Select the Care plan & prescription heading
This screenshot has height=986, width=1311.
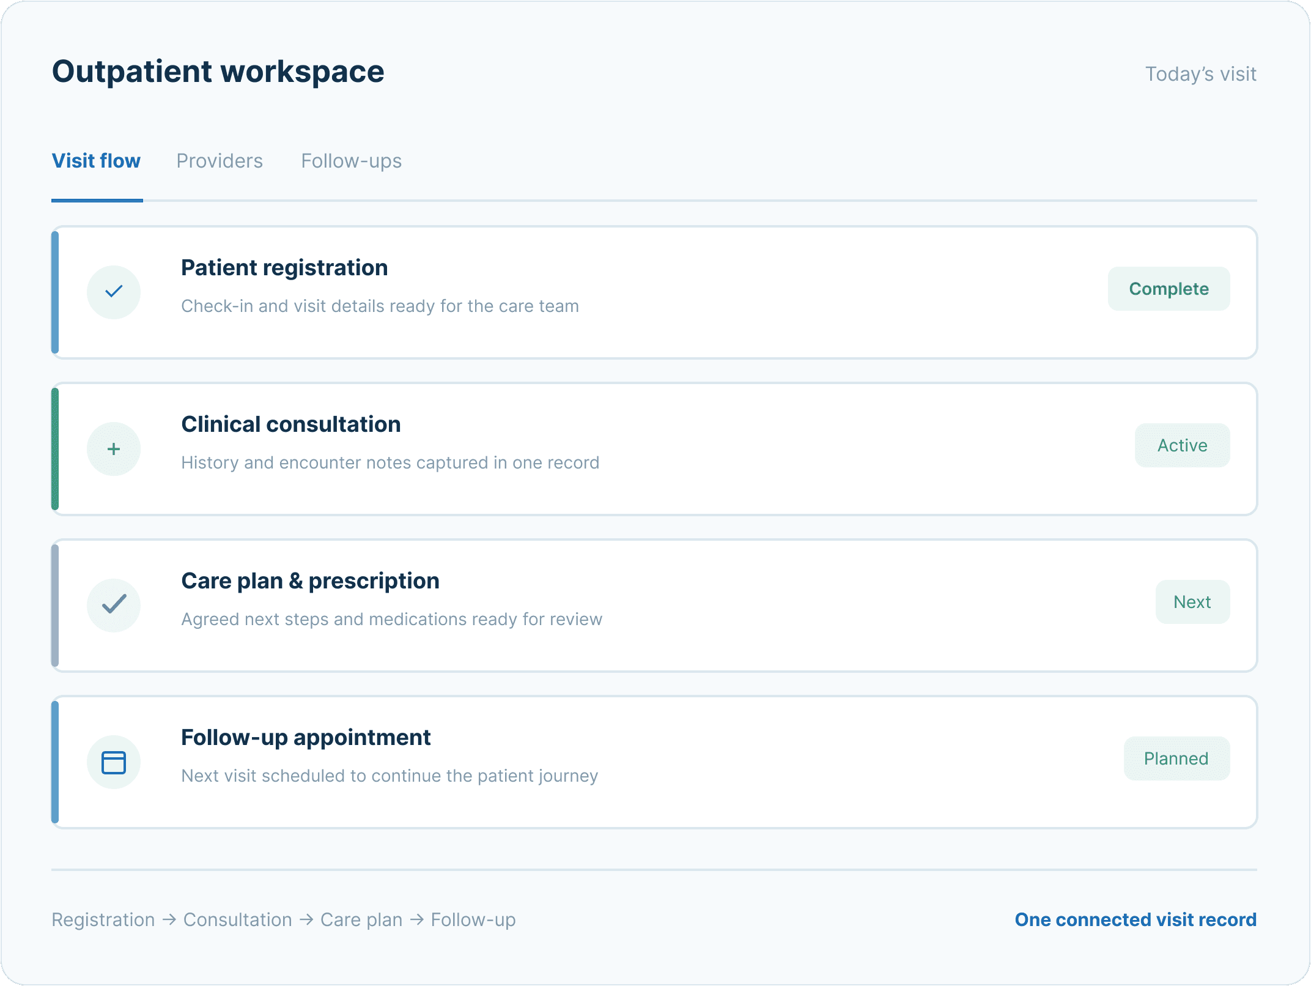pos(311,581)
